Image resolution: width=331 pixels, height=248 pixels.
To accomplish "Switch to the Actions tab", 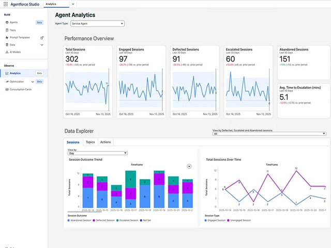I will click(x=106, y=142).
